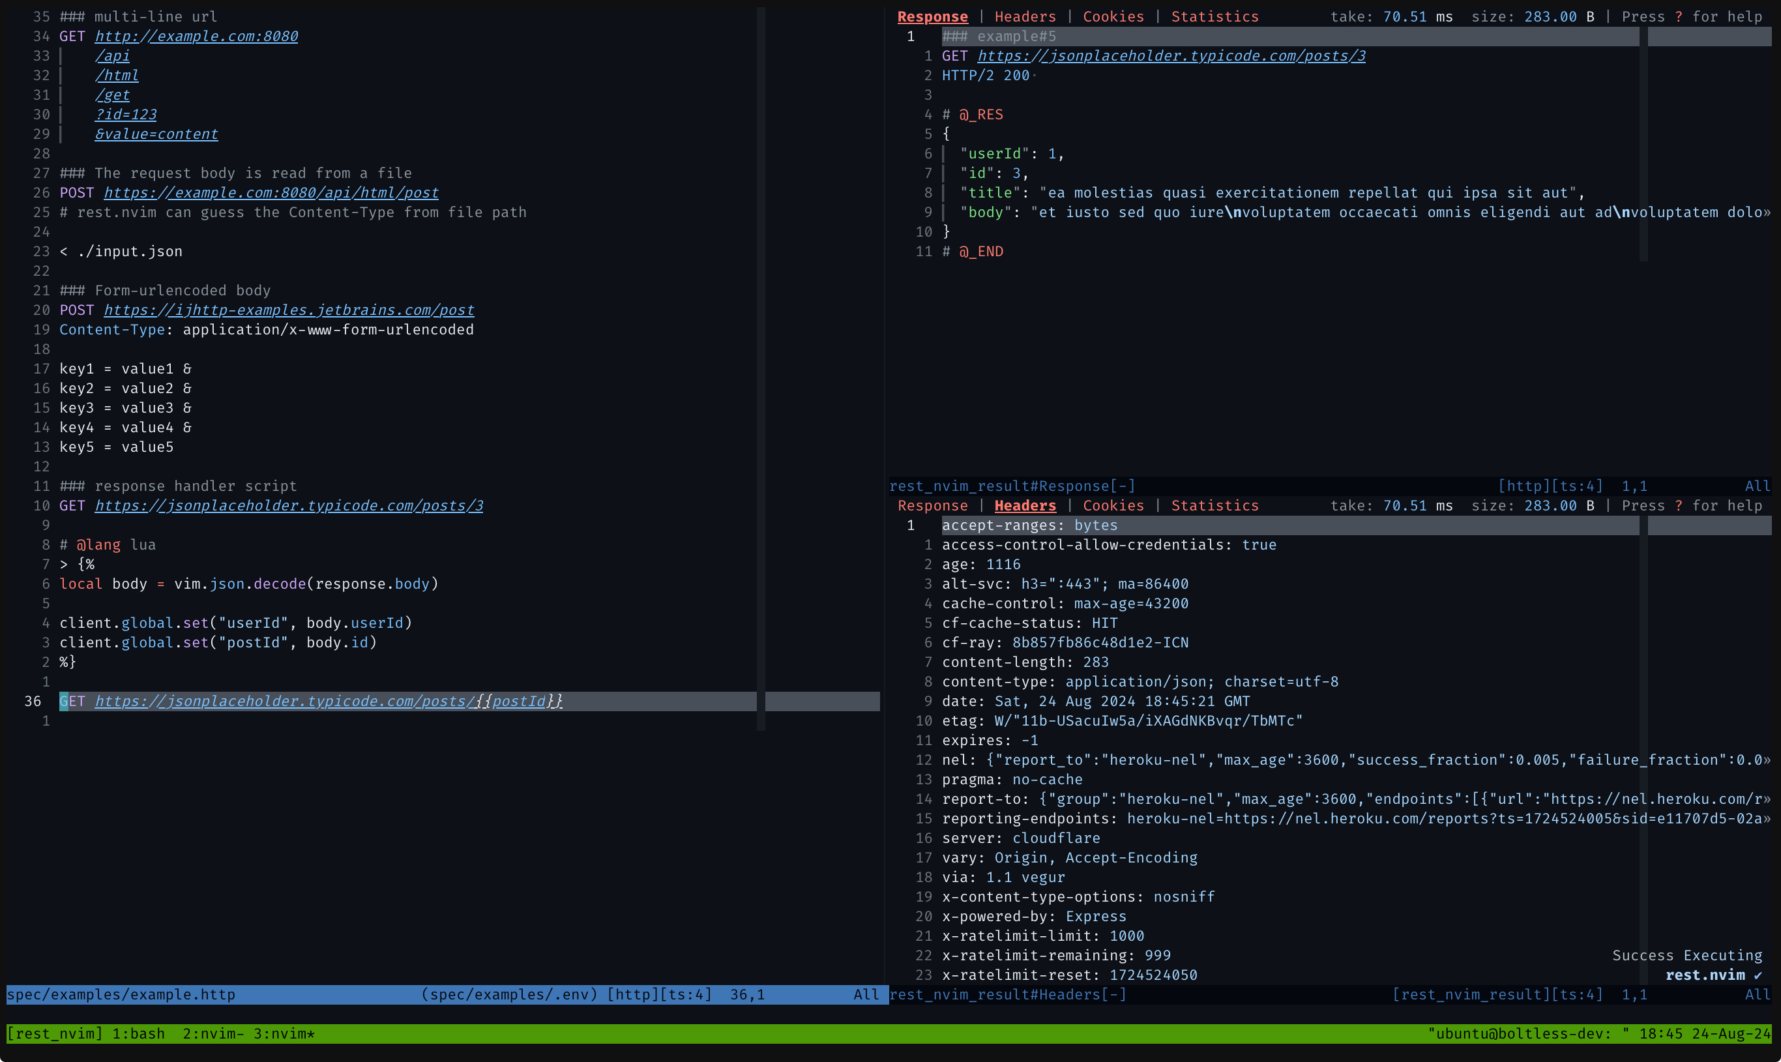This screenshot has width=1781, height=1062.
Task: Open the Cookies tab in lower result pane
Action: coord(1113,505)
